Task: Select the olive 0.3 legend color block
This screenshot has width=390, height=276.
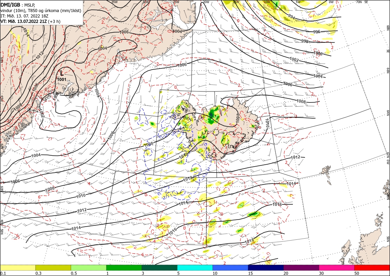Action: (53, 267)
